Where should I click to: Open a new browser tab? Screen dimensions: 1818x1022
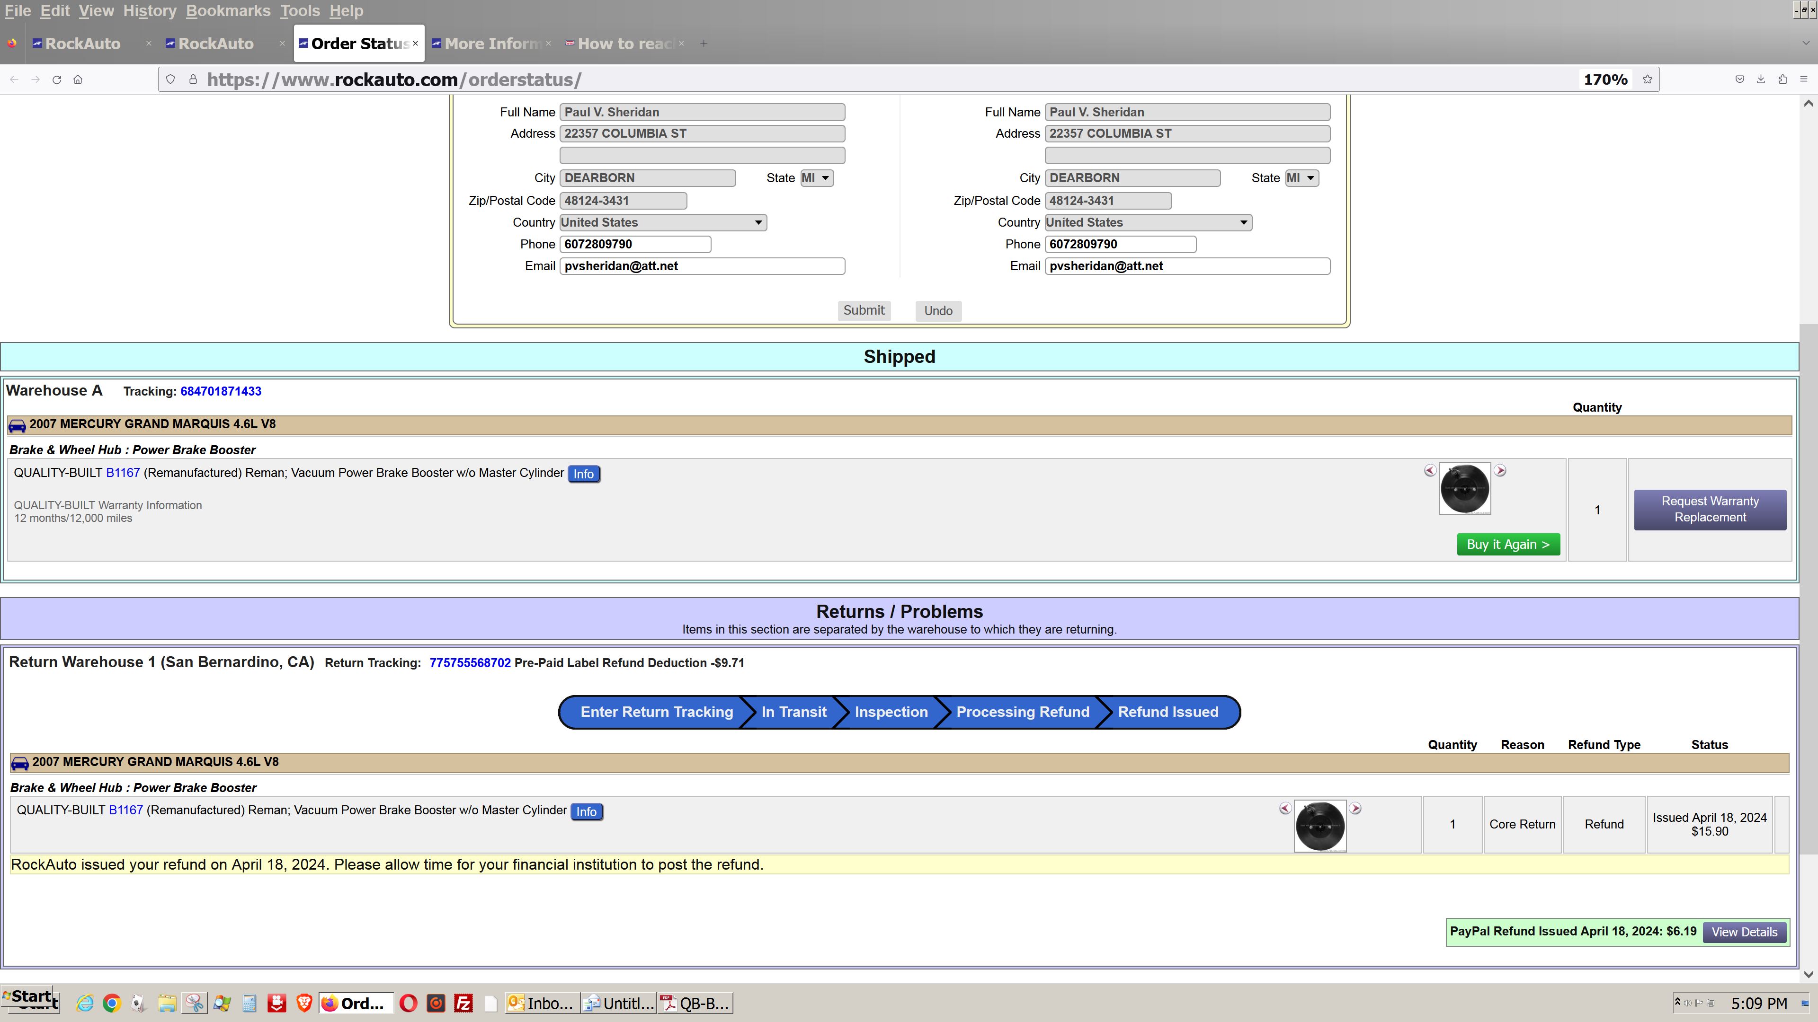(x=704, y=44)
